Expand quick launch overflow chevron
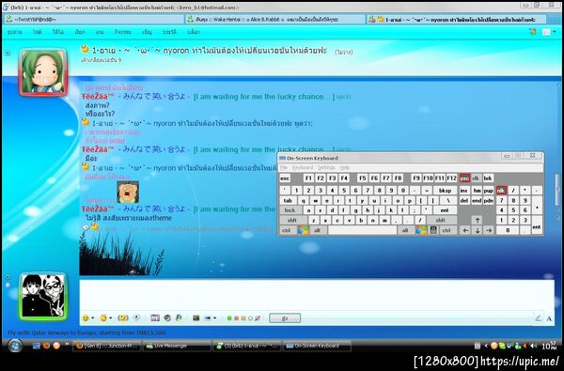 (67, 345)
